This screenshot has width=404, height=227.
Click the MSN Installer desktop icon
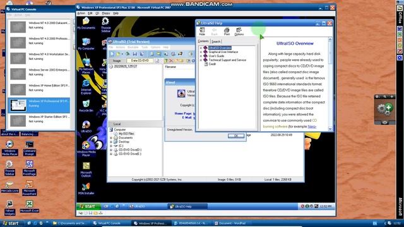86,189
